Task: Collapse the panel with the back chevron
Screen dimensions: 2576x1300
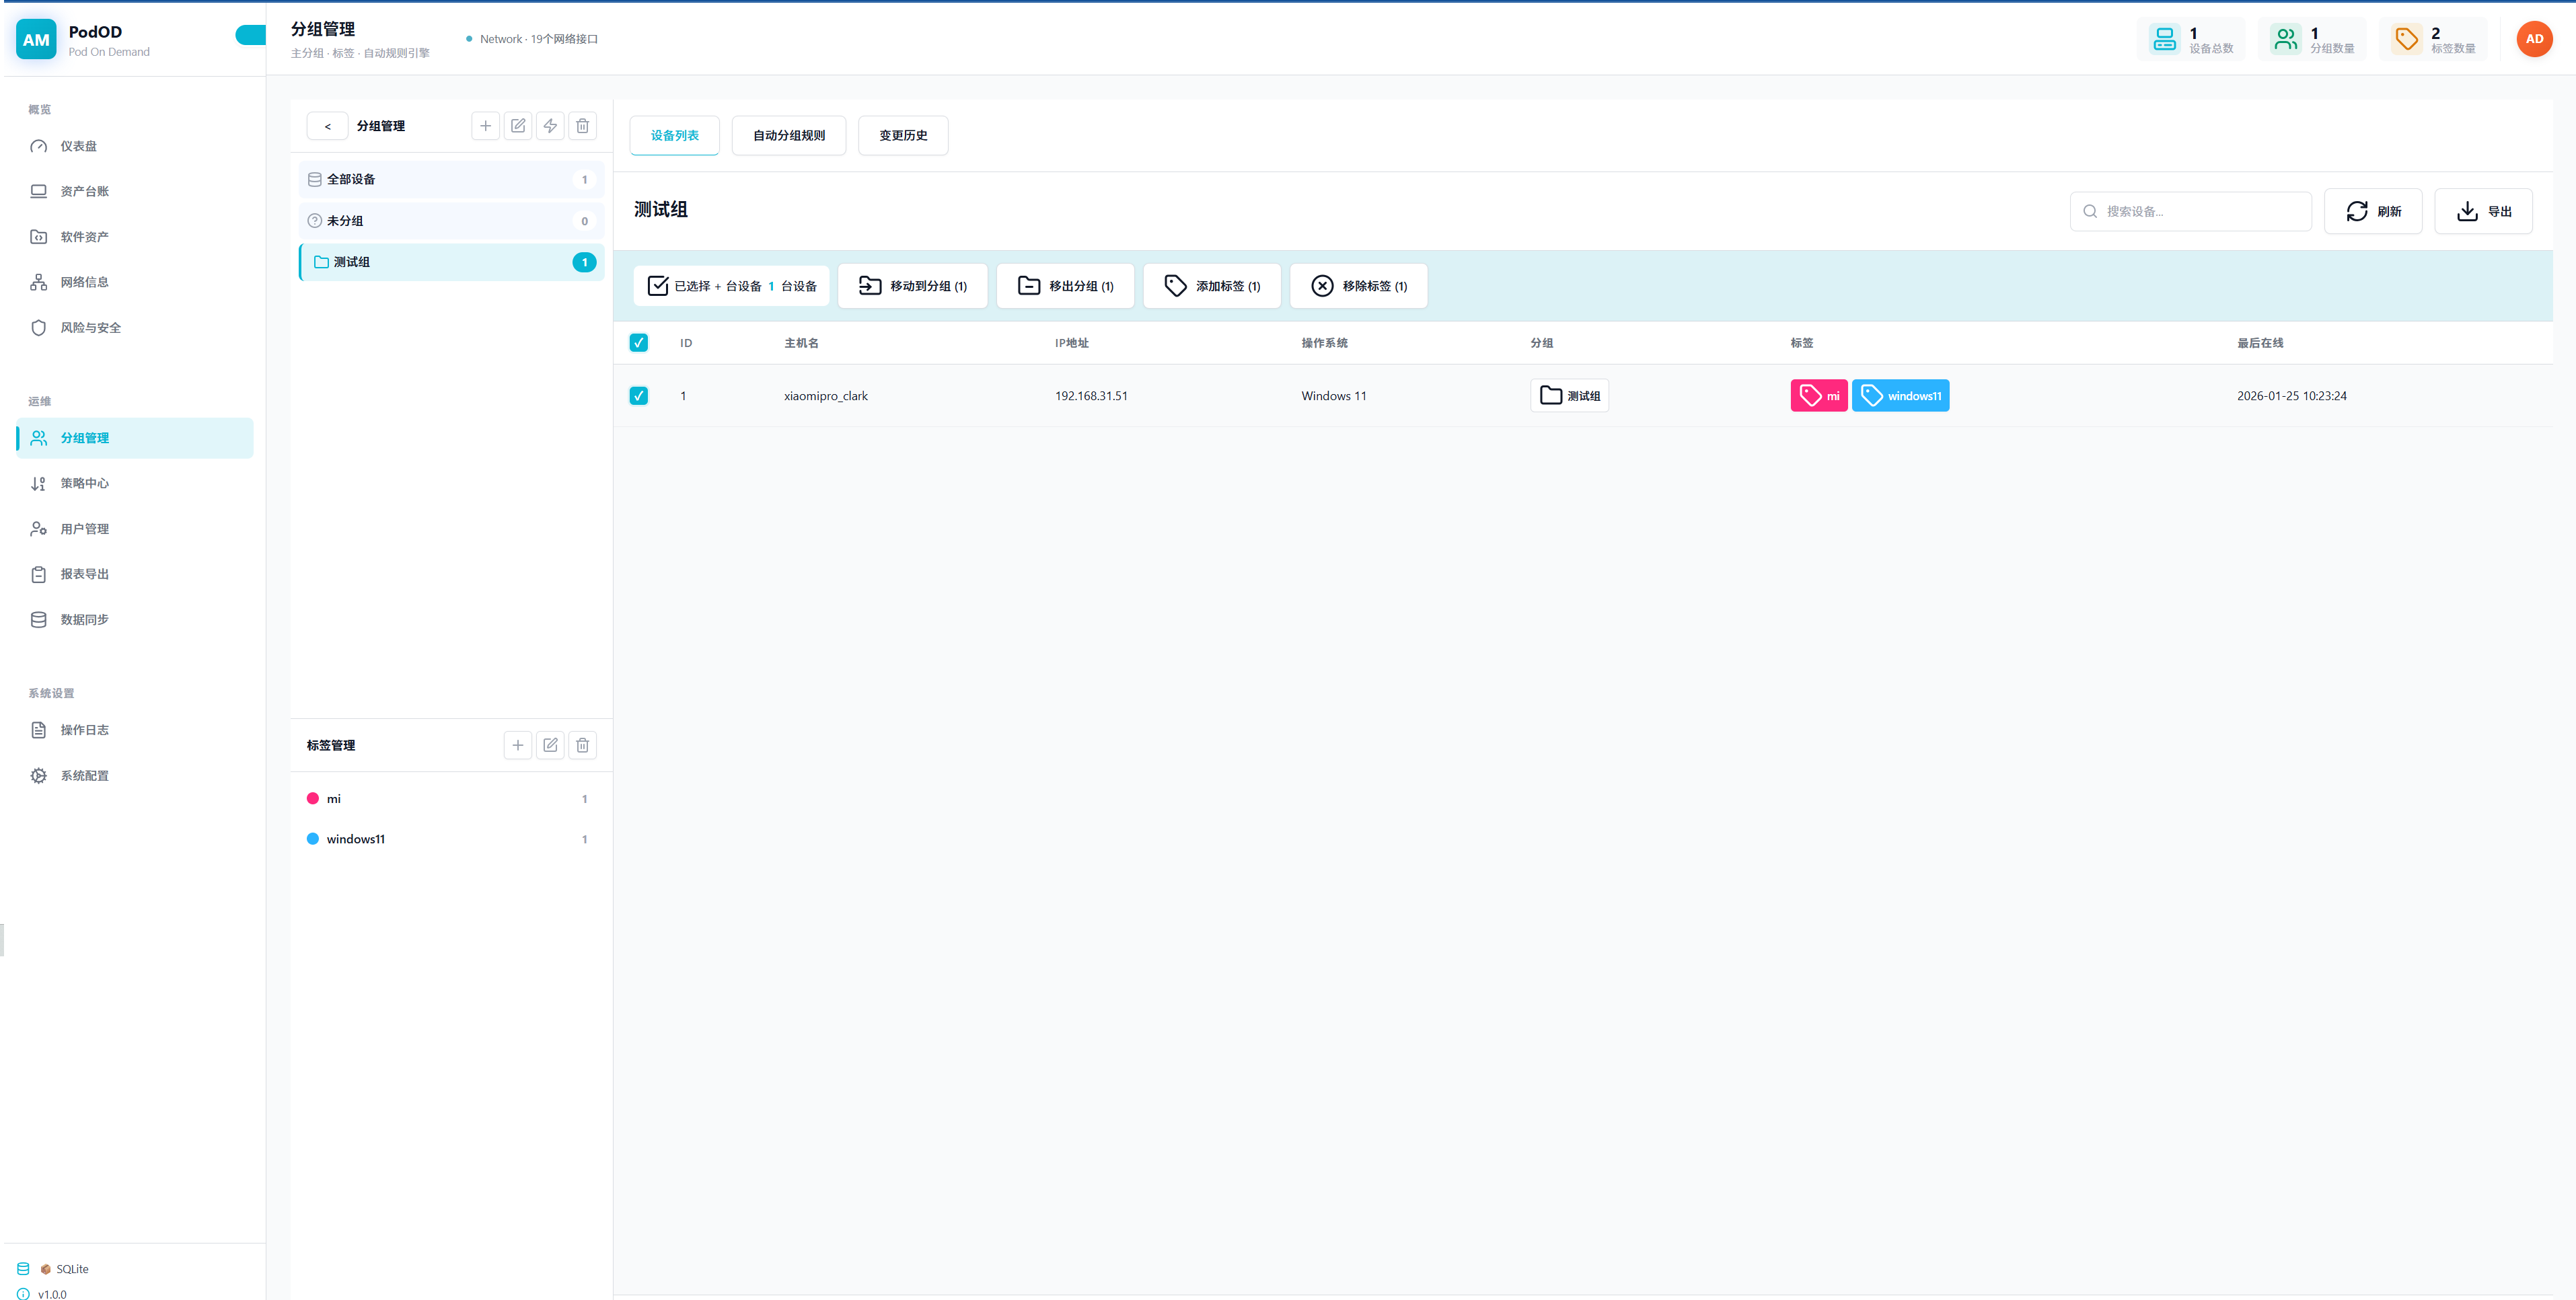Action: (327, 126)
